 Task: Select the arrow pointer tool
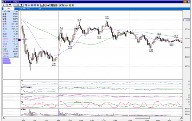pos(63,5)
